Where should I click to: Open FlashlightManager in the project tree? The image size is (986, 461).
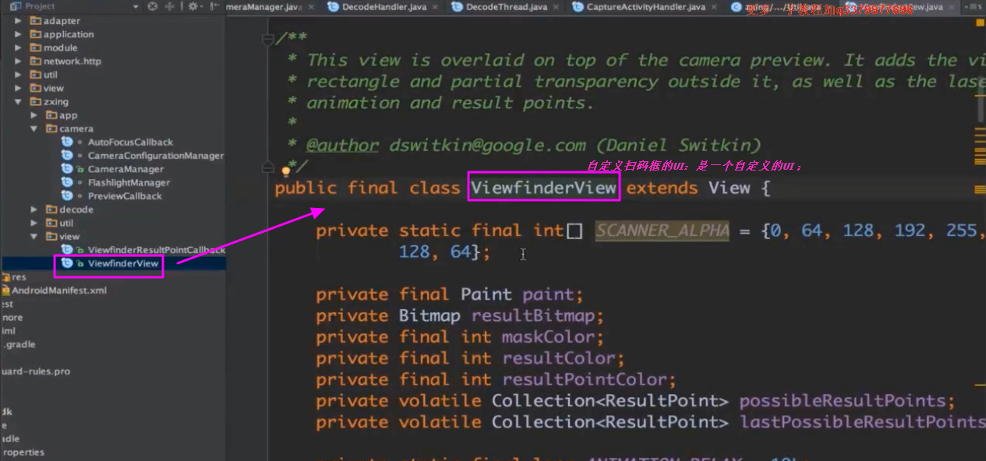tap(129, 182)
